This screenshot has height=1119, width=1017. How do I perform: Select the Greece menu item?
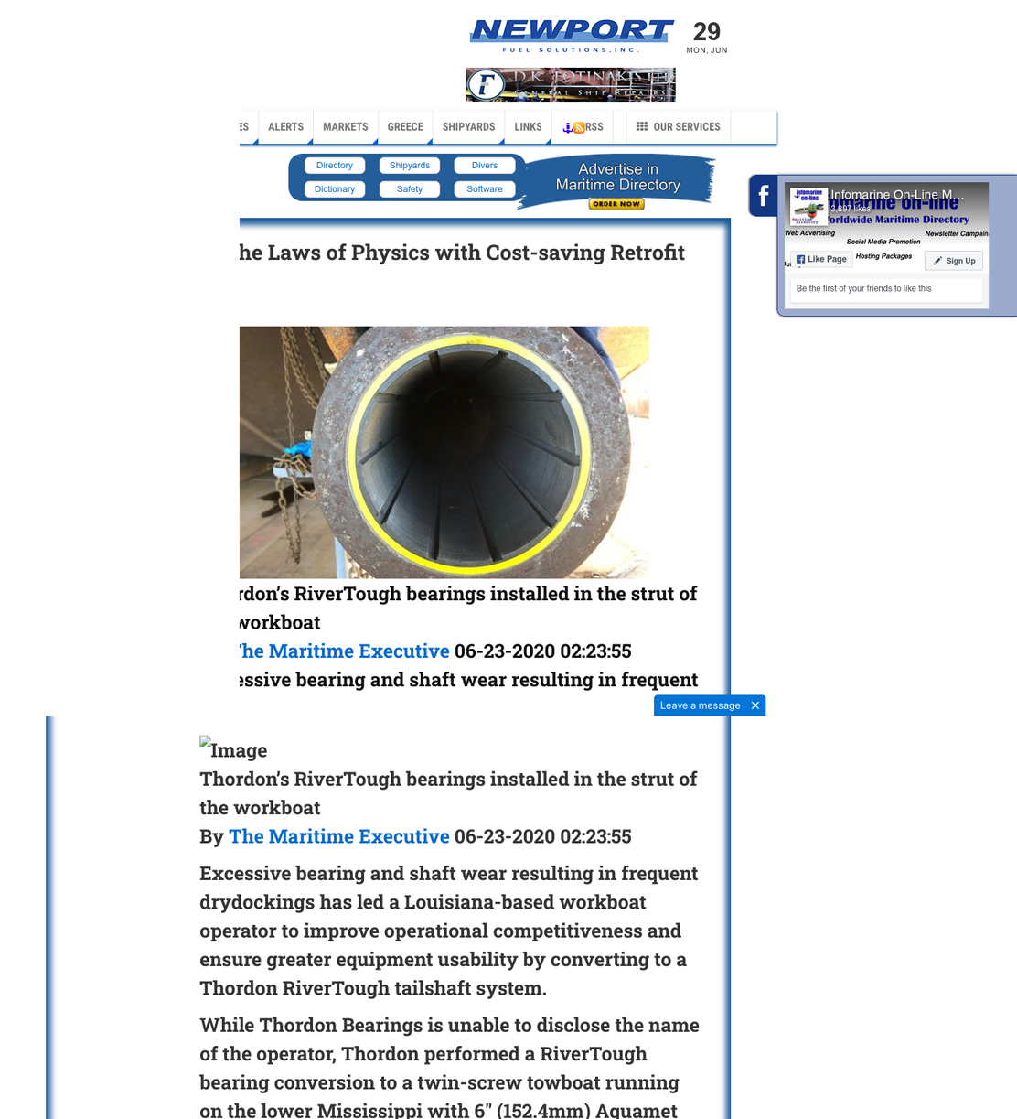pos(405,127)
